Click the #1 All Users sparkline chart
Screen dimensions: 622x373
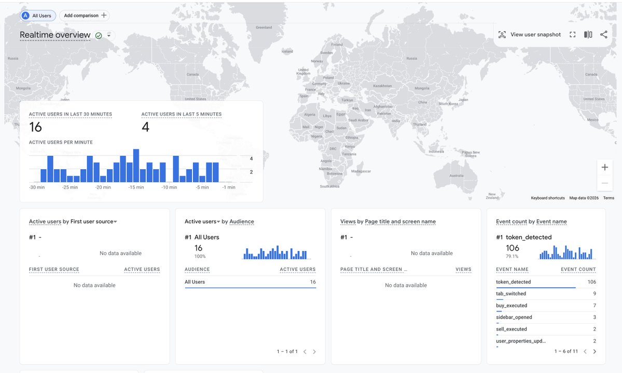click(275, 252)
